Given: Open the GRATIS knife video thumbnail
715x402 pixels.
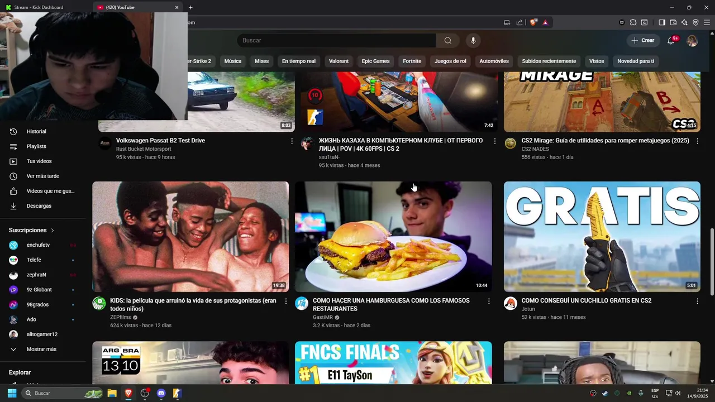Looking at the screenshot, I should click(x=602, y=237).
